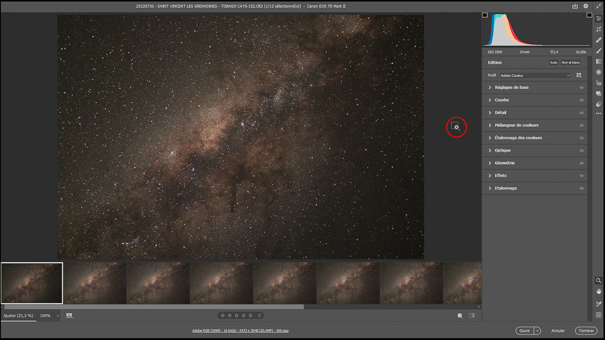Click the 100% zoom button

click(45, 316)
